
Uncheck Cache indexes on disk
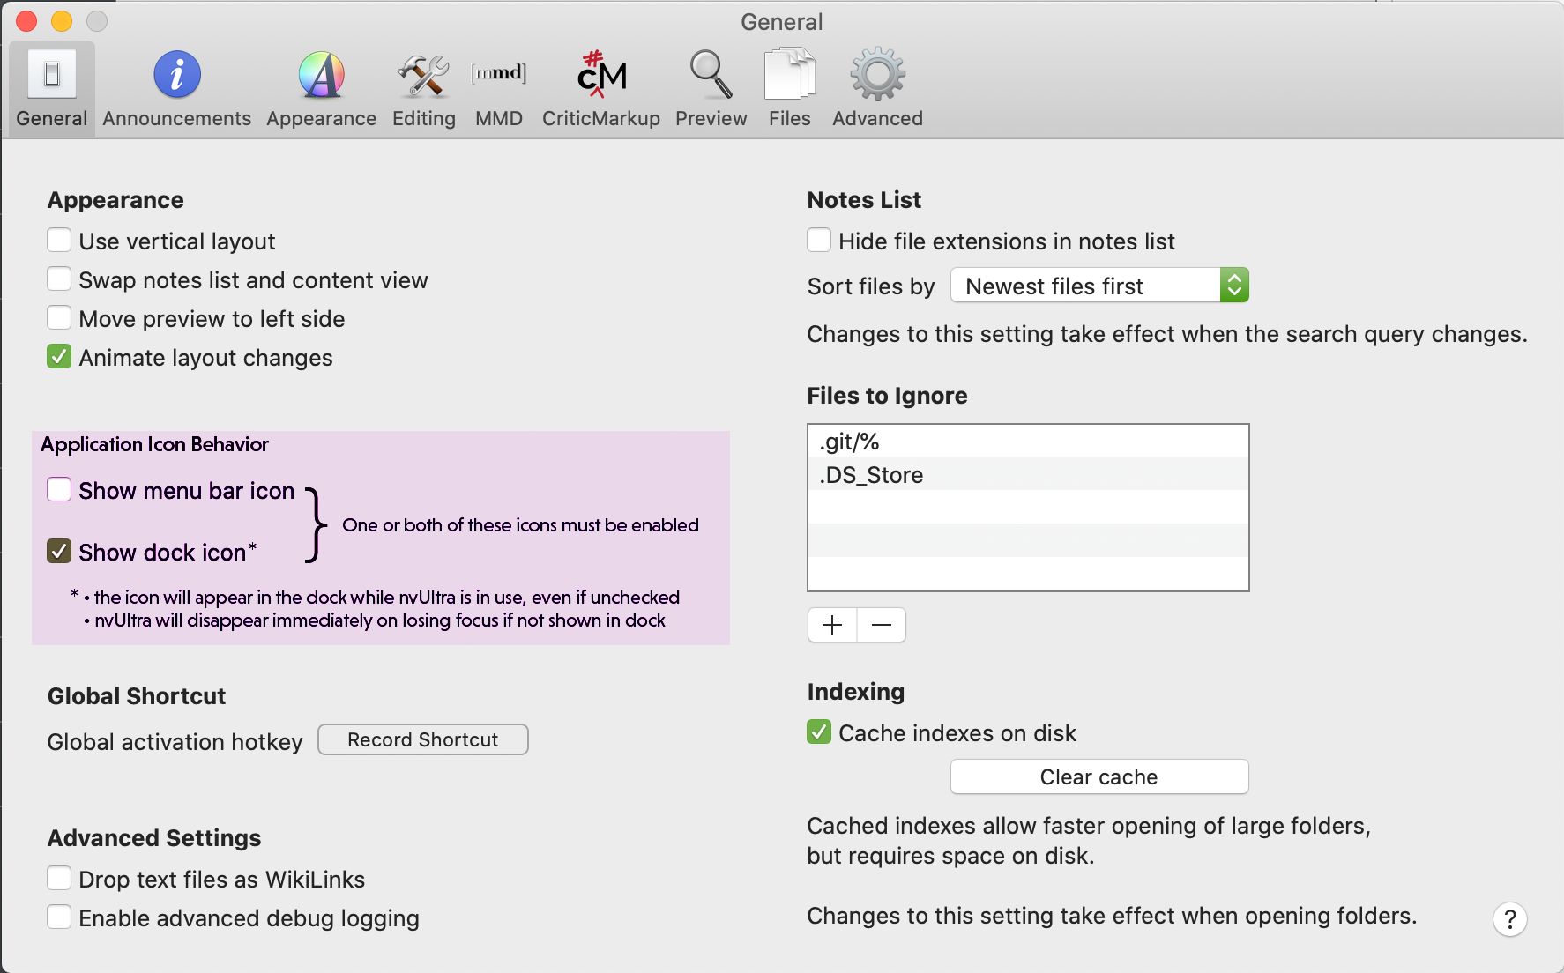(x=819, y=732)
